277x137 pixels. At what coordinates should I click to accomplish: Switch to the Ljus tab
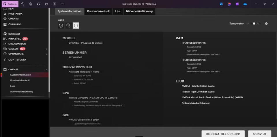pyautogui.click(x=118, y=11)
